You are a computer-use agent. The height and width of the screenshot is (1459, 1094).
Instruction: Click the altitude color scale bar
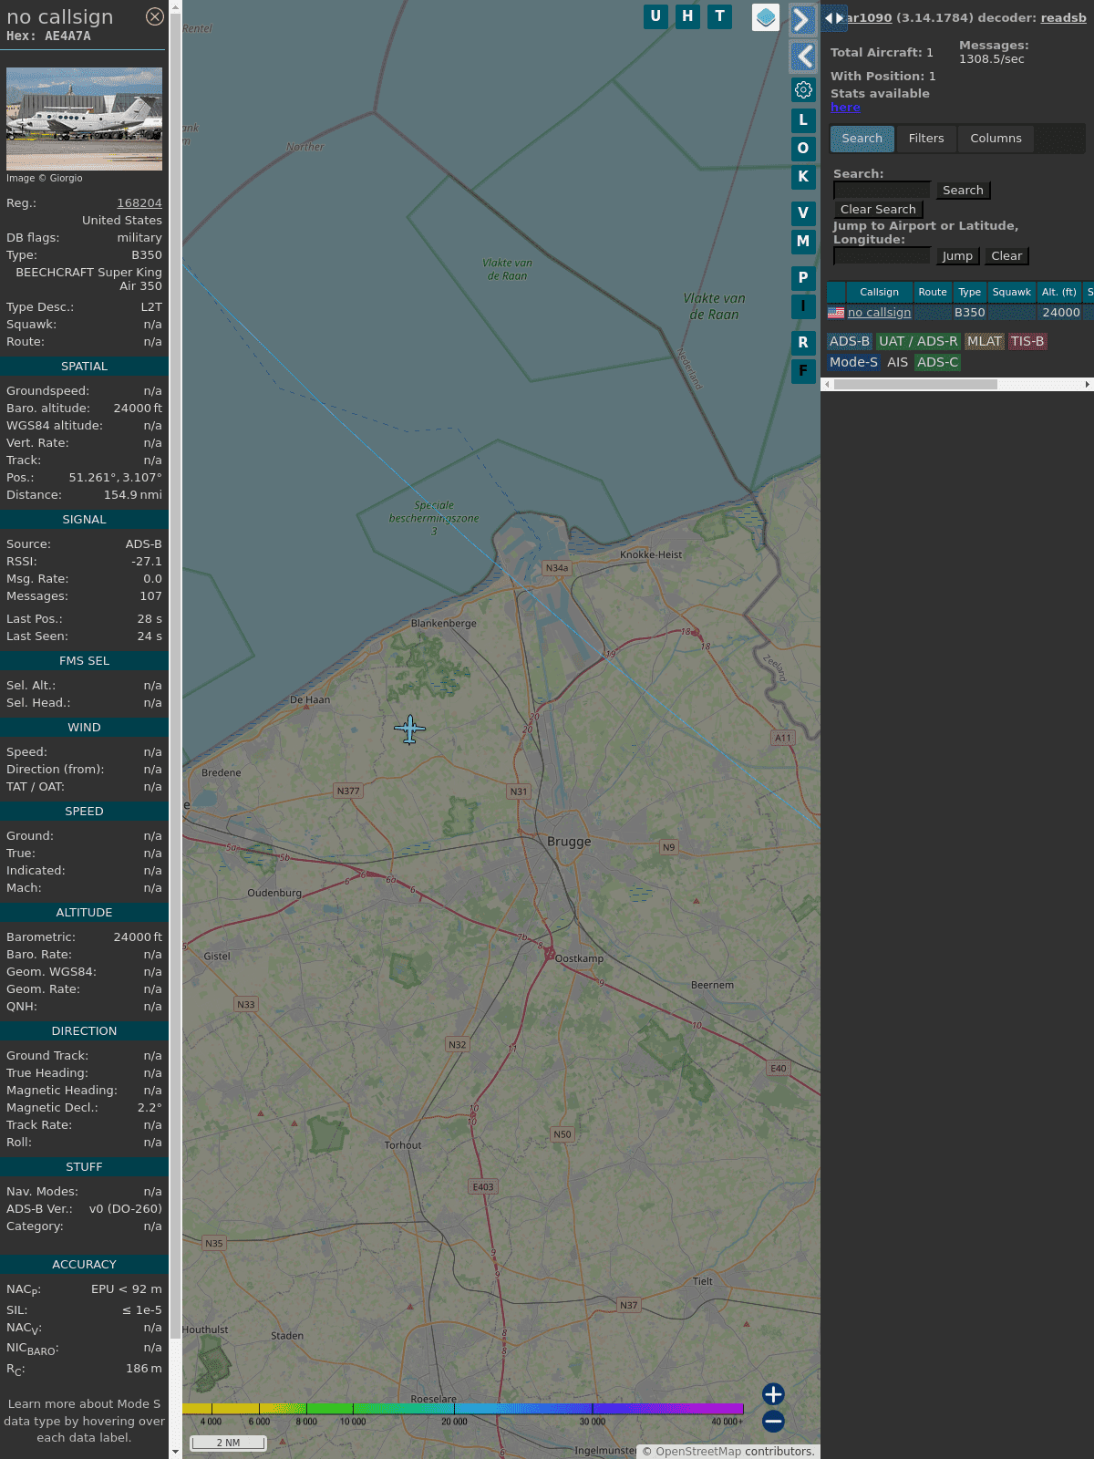click(463, 1409)
